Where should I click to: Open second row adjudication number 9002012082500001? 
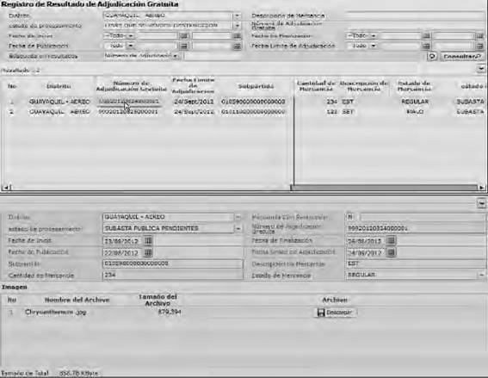pos(128,111)
